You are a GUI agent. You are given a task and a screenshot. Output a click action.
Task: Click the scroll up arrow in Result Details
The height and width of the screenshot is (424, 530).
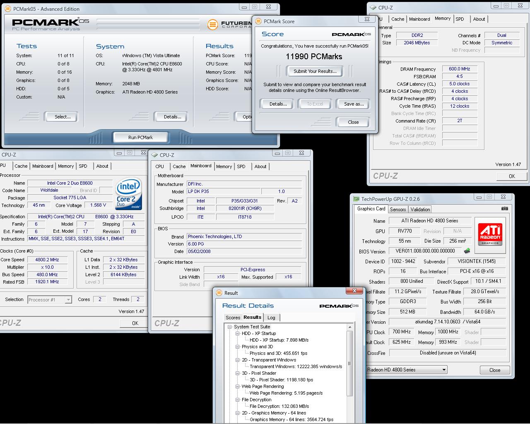(349, 327)
